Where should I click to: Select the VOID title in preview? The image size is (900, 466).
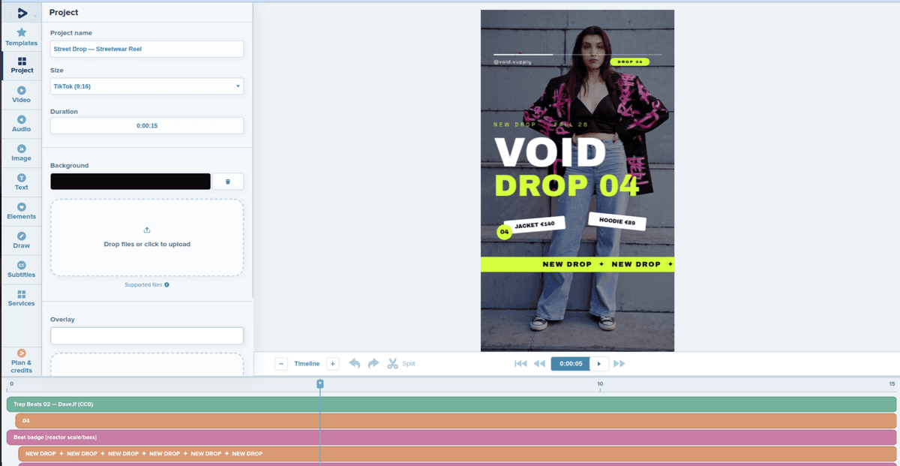click(550, 152)
